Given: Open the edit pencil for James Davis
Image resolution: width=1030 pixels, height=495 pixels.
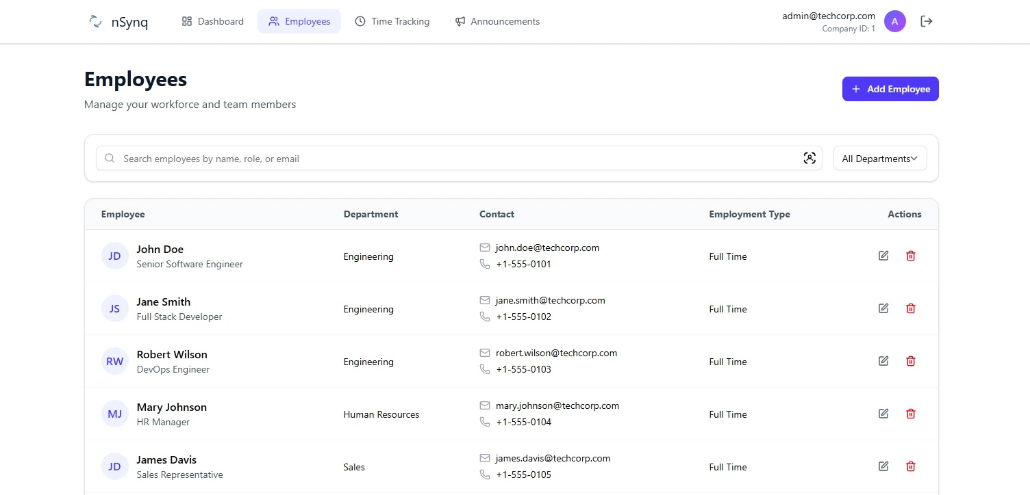Looking at the screenshot, I should (x=883, y=466).
